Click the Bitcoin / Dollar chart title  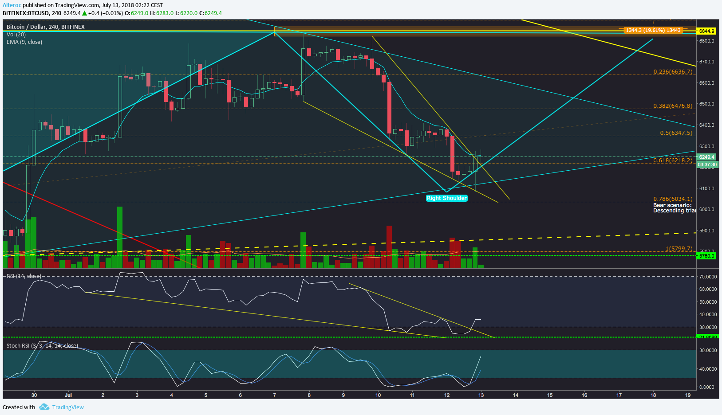(x=45, y=27)
